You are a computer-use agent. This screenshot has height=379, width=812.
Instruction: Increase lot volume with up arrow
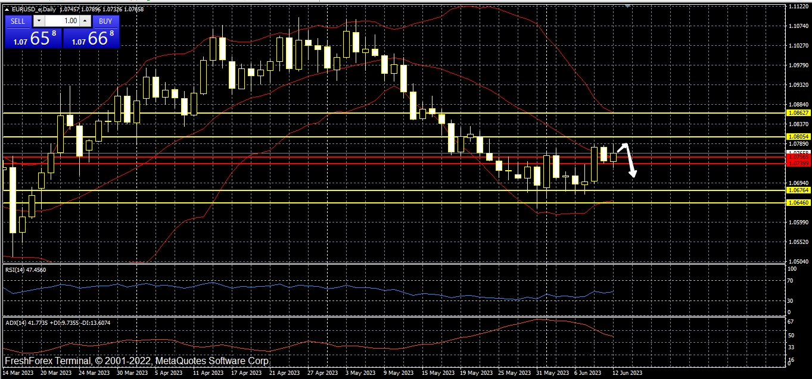click(85, 21)
